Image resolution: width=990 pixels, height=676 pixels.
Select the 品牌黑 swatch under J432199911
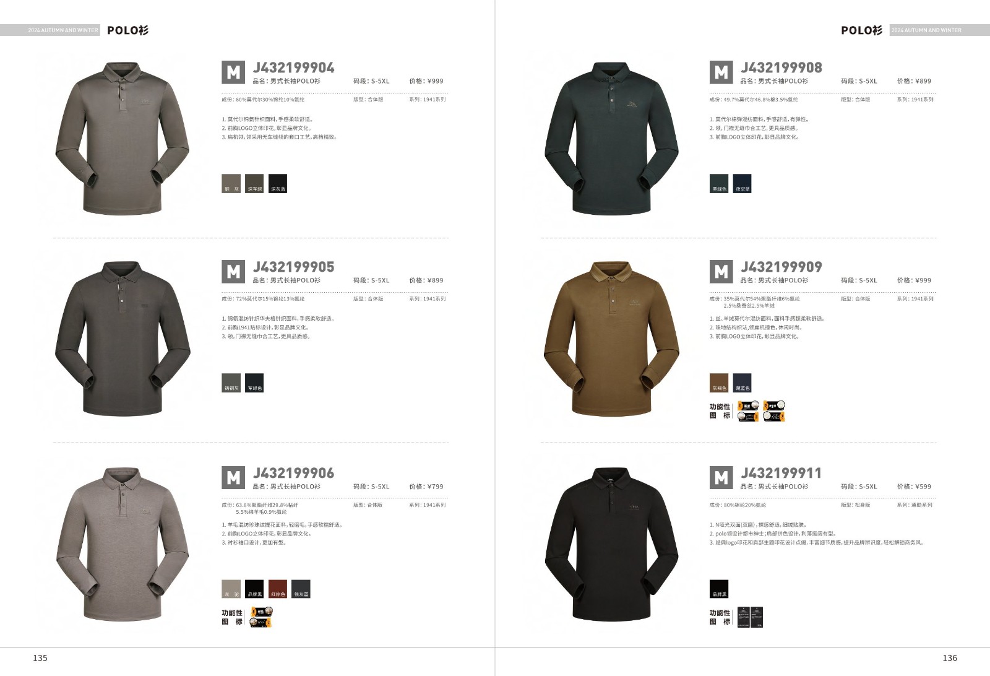click(x=719, y=589)
